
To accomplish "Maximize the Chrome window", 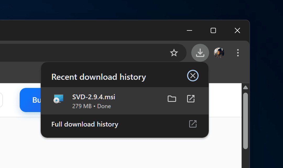I will click(213, 30).
